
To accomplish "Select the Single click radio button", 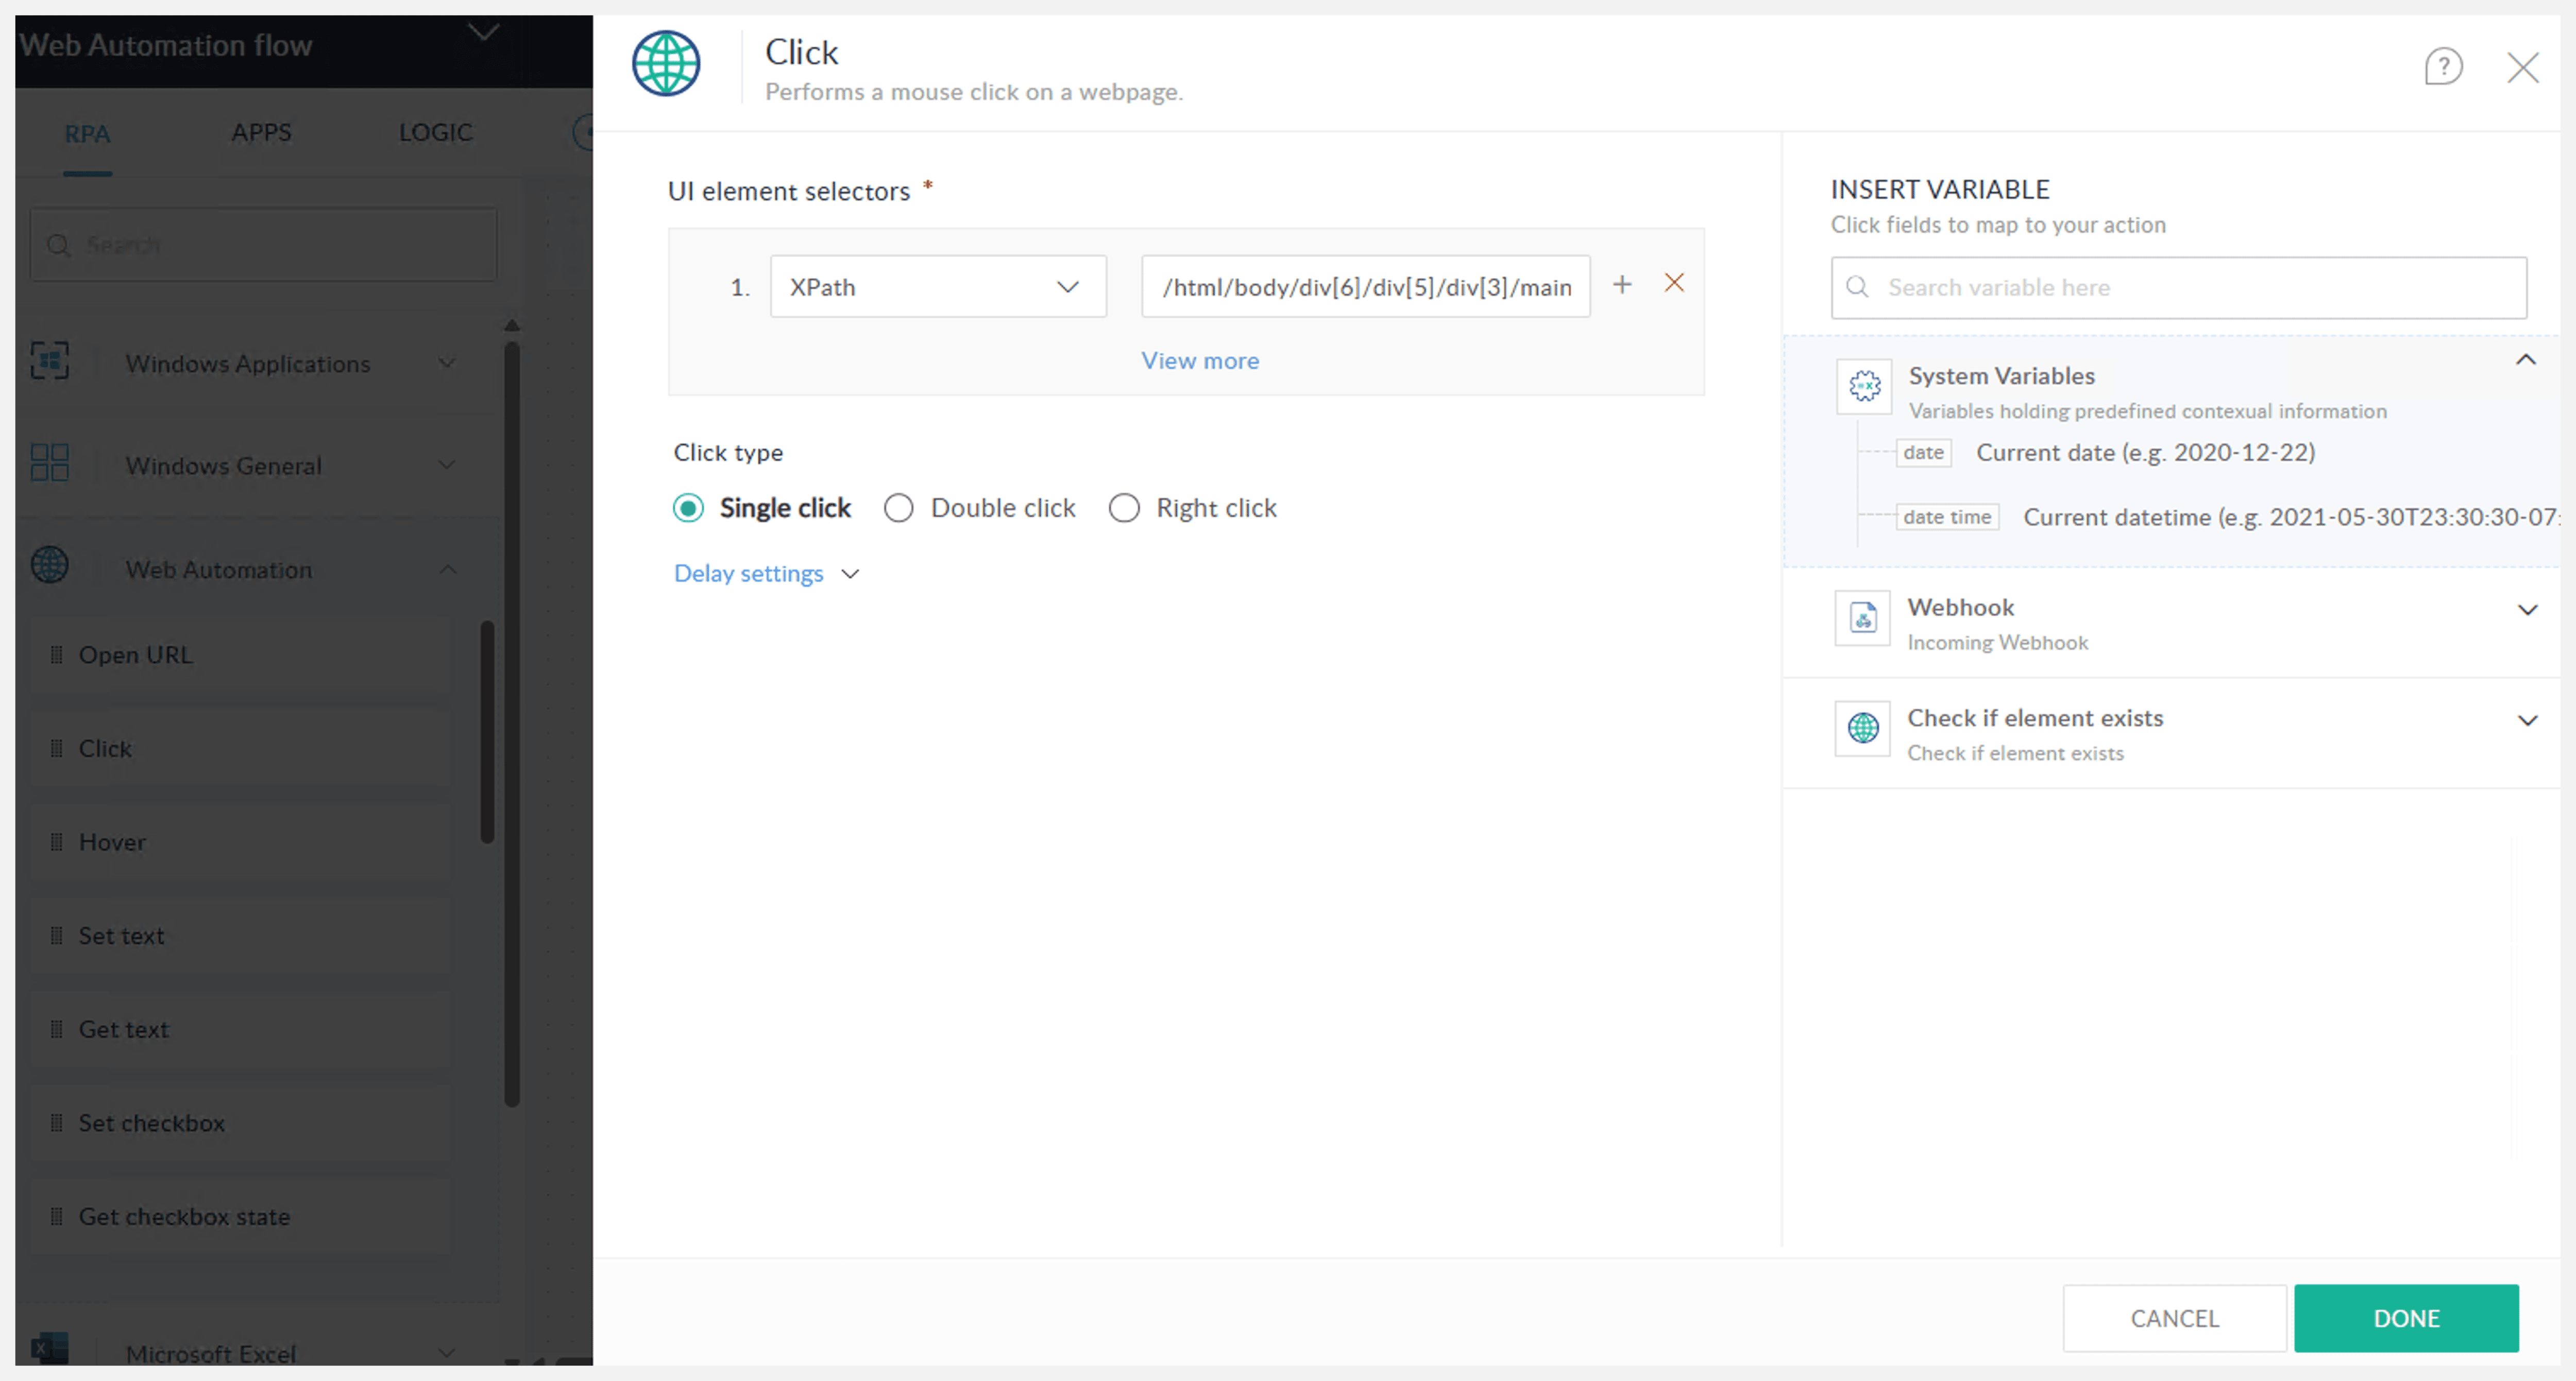I will tap(688, 509).
